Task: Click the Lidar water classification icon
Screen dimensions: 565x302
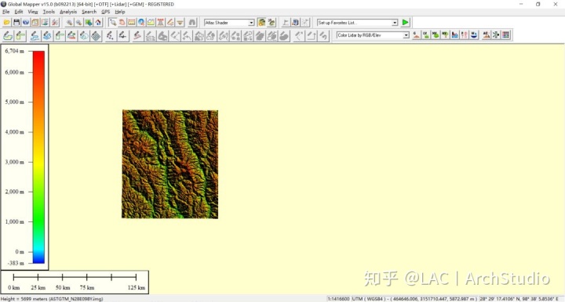Action: pyautogui.click(x=474, y=35)
